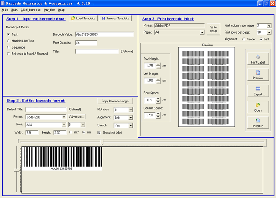Click the Row Space value field
276x198 pixels.
click(150, 100)
